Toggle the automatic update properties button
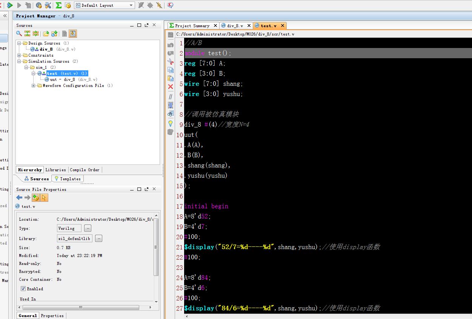Screen dimensions: 472x319 36,198
